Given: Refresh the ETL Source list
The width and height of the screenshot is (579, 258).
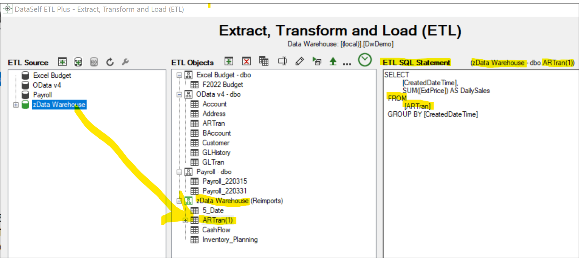Looking at the screenshot, I should 110,62.
